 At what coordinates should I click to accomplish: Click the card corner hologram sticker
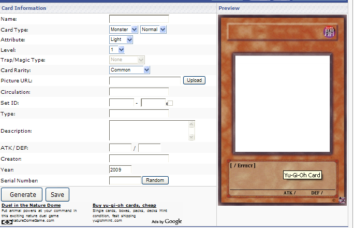coord(342,200)
